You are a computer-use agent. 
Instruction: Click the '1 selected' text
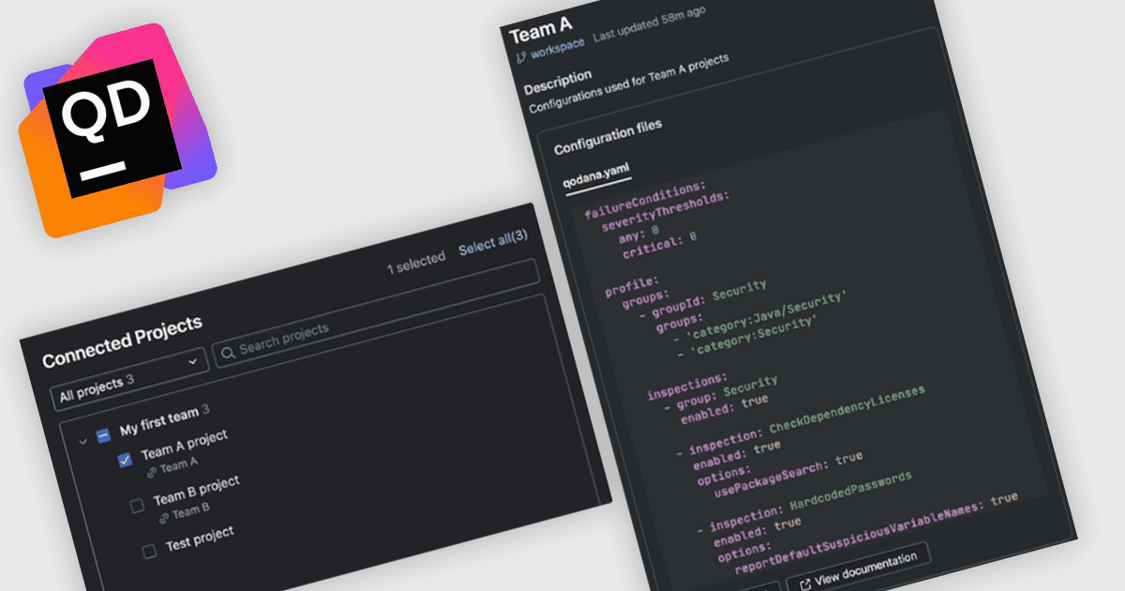[416, 263]
